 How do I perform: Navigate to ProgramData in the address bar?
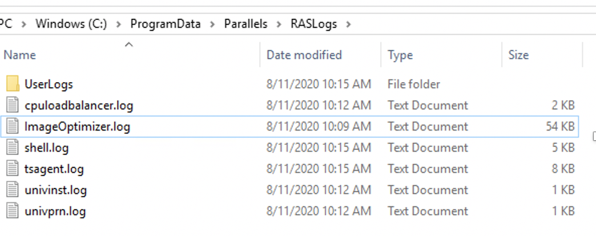pos(165,24)
